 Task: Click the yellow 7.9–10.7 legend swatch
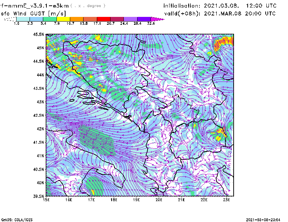click(63, 19)
